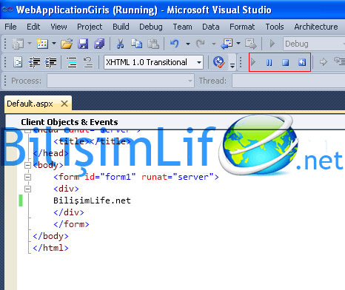Click the Client Objects & Events dropdown bar
345x290 pixels.
click(x=175, y=122)
